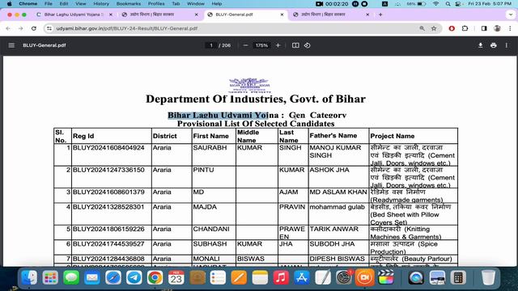Open Wi-Fi status in menu bar
Viewport: 518px width, 291px height.
coord(436,4)
